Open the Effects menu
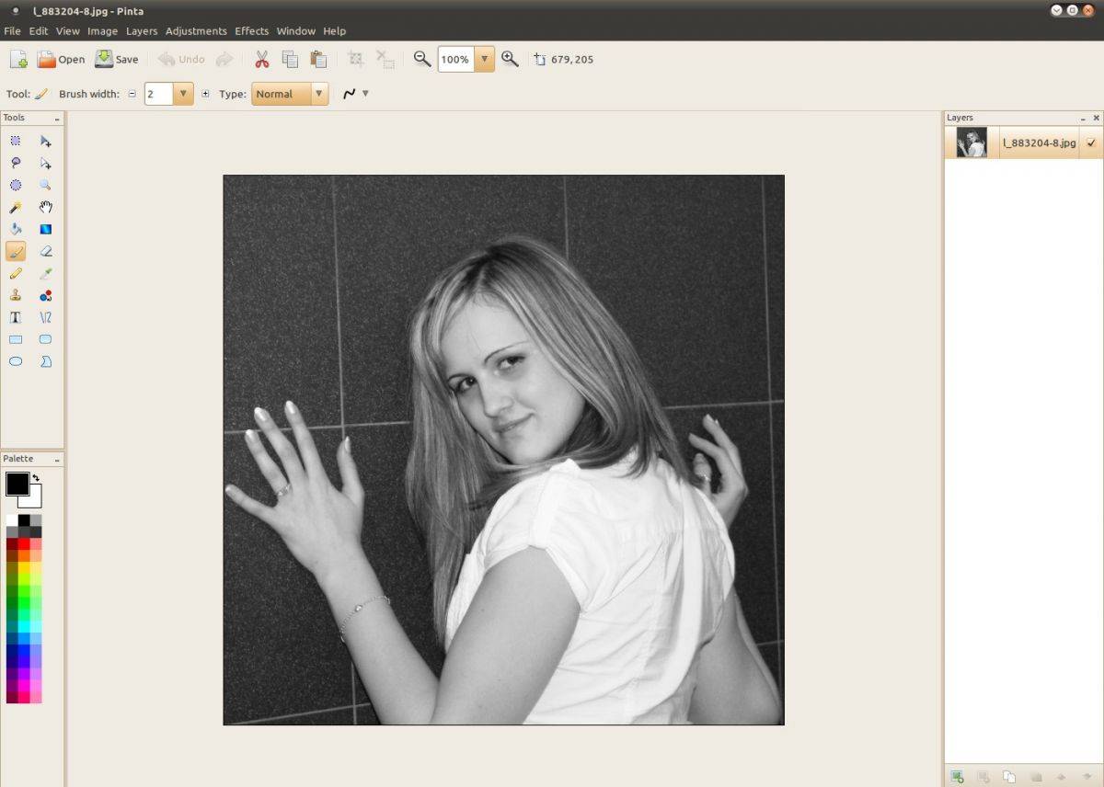Viewport: 1104px width, 787px height. (x=251, y=31)
